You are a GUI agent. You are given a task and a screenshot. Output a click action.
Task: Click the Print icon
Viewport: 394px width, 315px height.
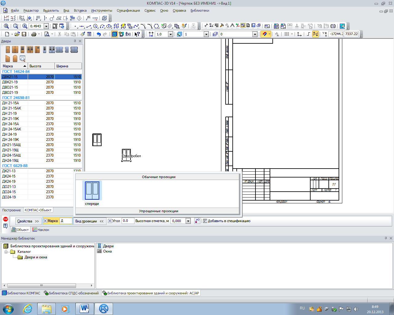34,34
